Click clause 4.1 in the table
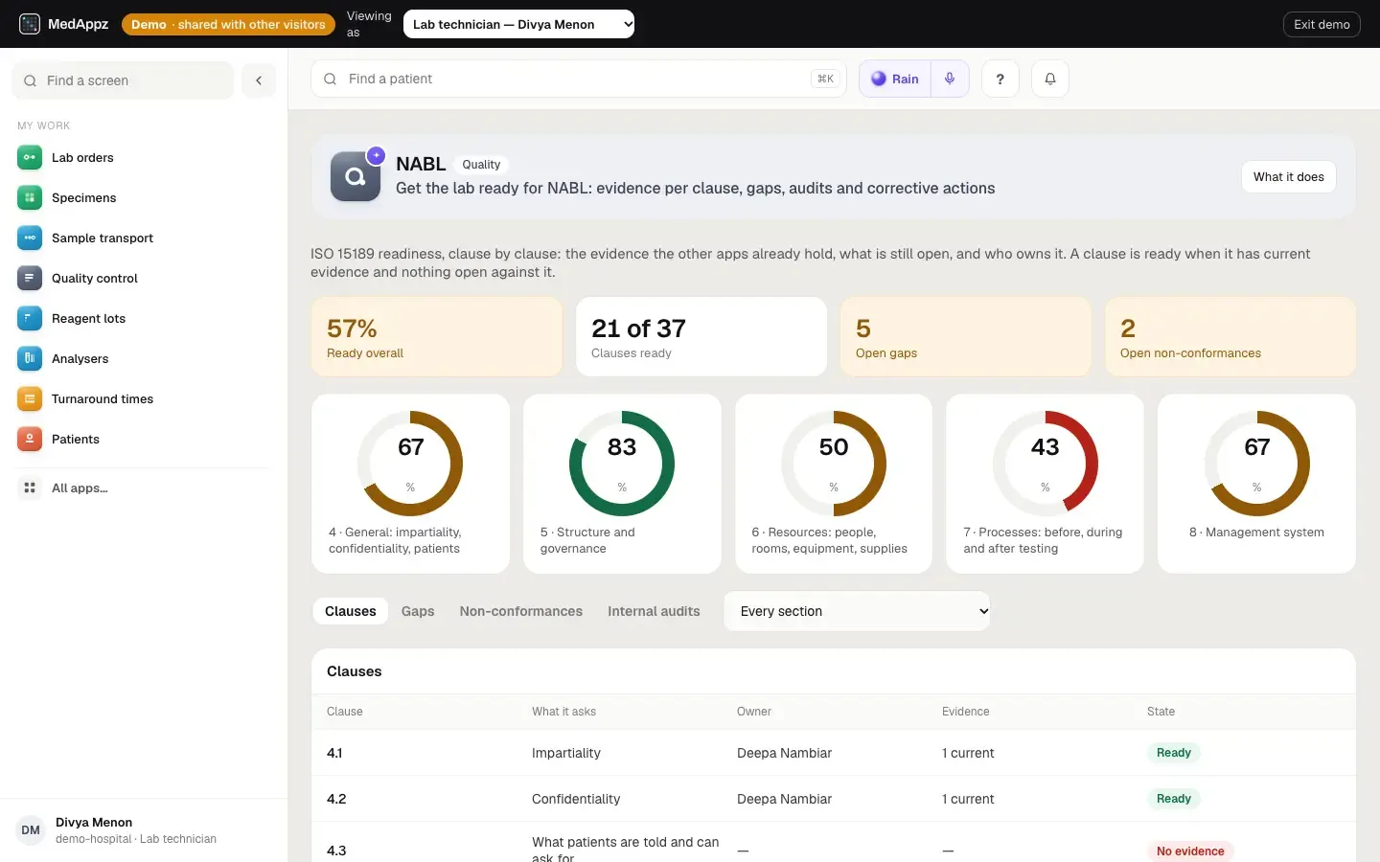 pyautogui.click(x=334, y=753)
